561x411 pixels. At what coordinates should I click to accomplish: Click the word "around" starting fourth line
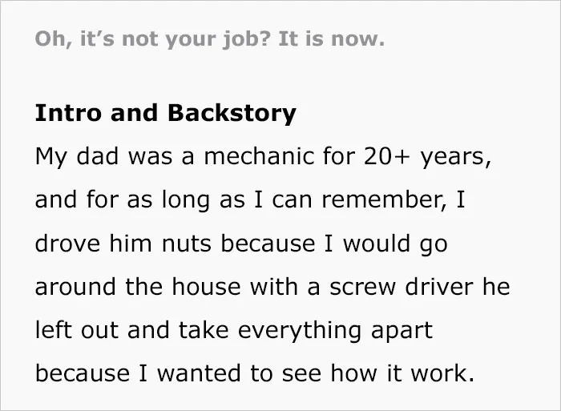click(75, 287)
